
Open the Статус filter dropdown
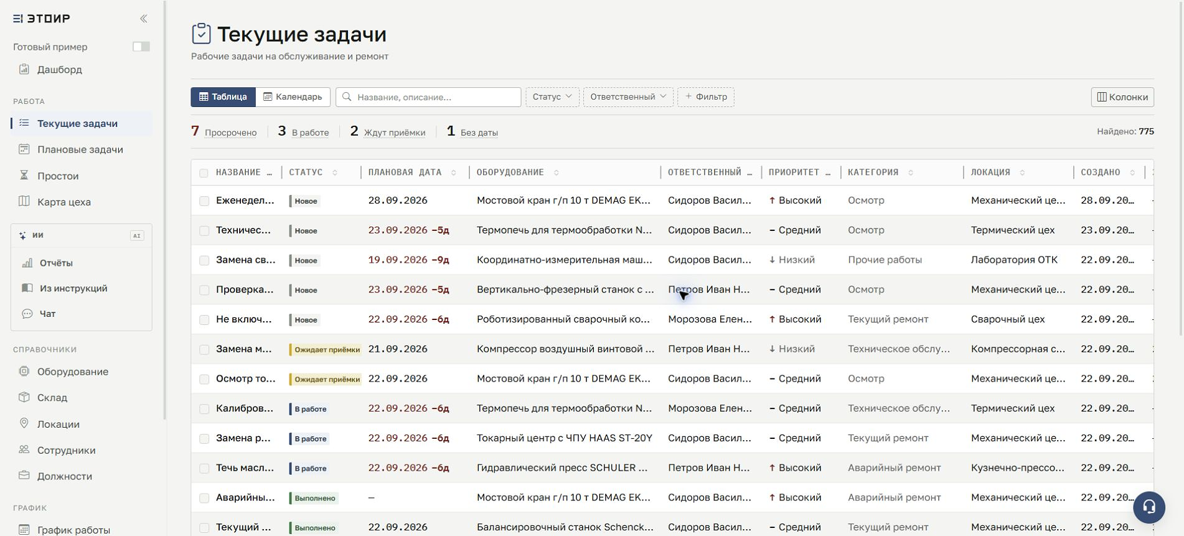click(x=552, y=97)
